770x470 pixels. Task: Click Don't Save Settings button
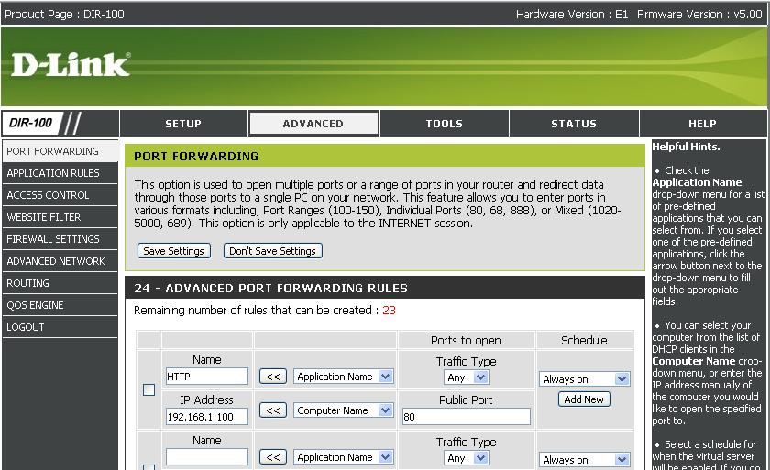pyautogui.click(x=272, y=251)
